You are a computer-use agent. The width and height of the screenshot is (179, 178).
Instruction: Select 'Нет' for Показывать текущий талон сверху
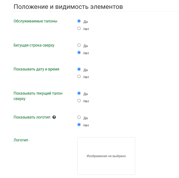click(79, 101)
